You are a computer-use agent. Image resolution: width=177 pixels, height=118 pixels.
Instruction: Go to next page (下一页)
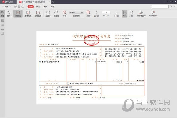click(x=116, y=14)
